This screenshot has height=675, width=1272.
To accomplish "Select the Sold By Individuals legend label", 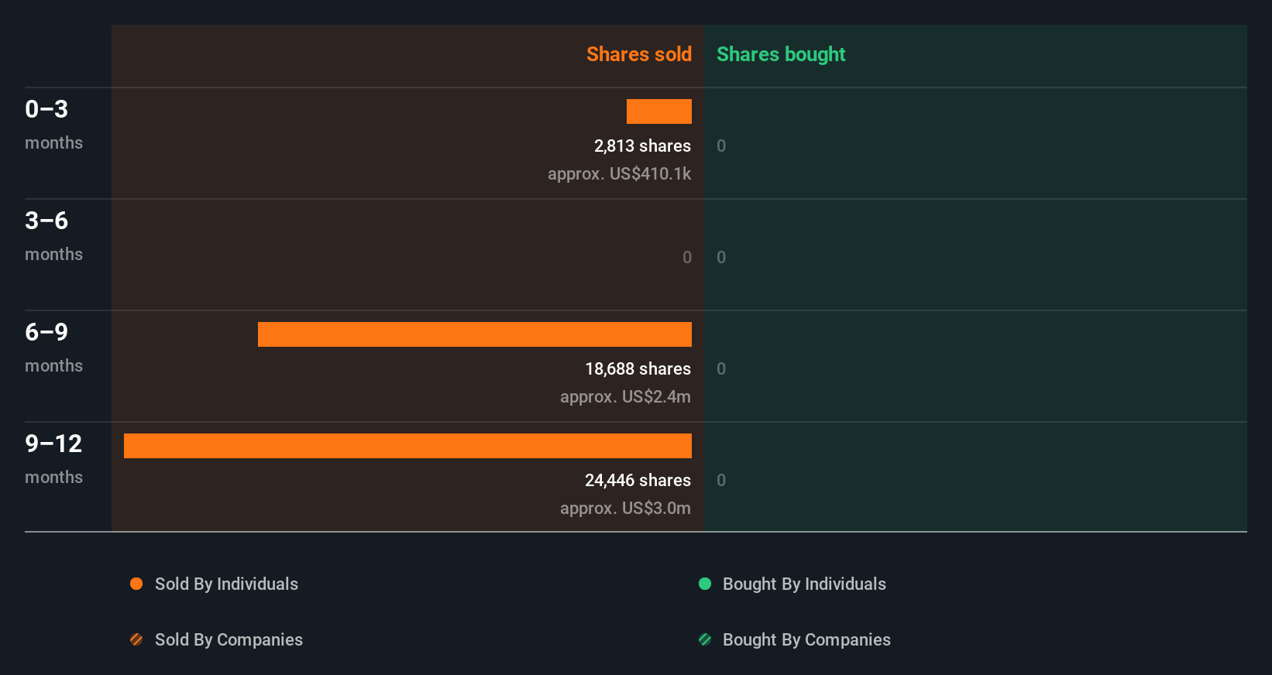I will tap(226, 584).
